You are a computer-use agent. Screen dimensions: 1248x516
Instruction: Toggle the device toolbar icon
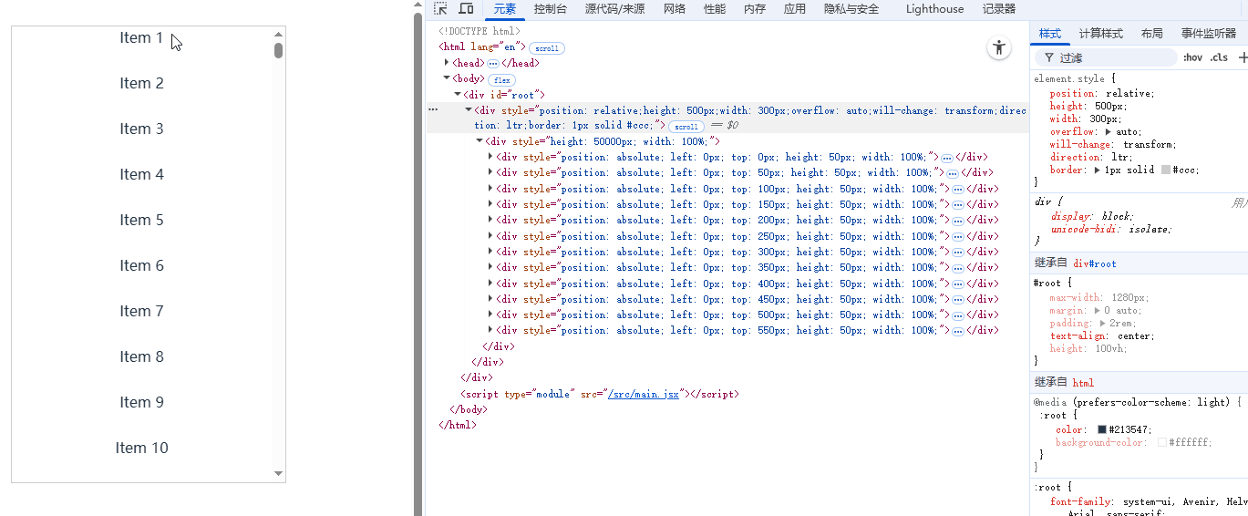466,9
